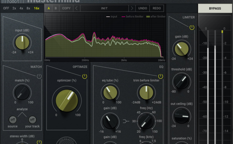Go to next preset with right arrow
The height and width of the screenshot is (144, 233).
[x=132, y=8]
